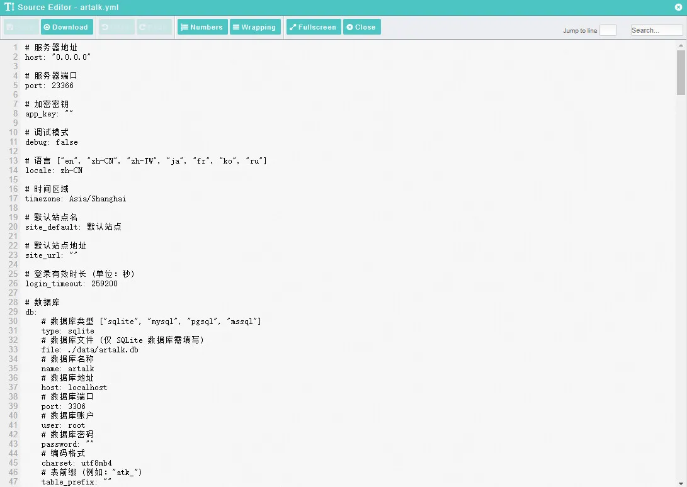Close the Source Editor via title bar X
Image resolution: width=687 pixels, height=487 pixels.
[x=678, y=8]
